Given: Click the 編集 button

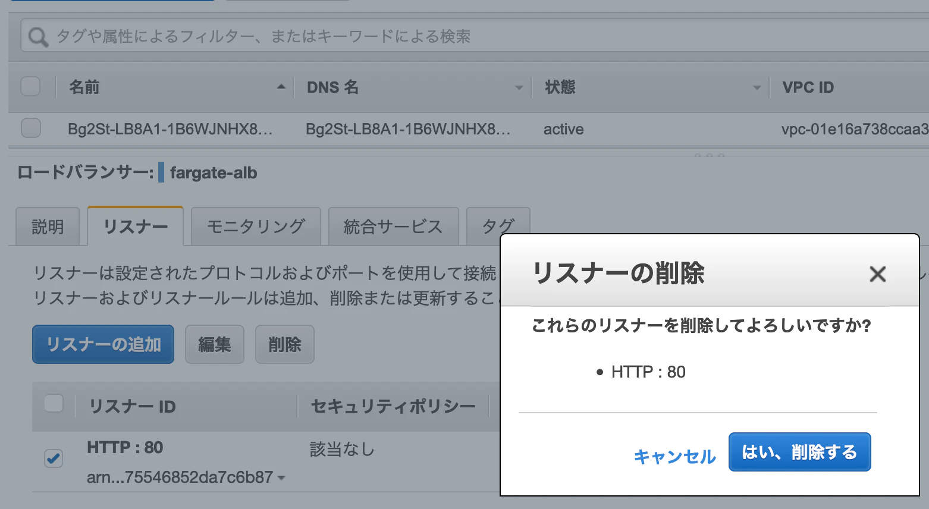Looking at the screenshot, I should point(215,344).
